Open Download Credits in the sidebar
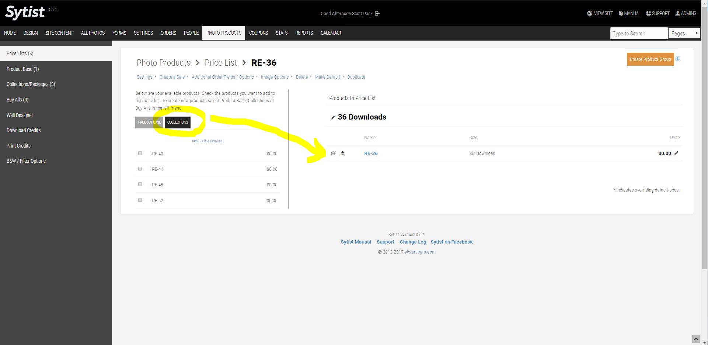Screen dimensions: 708x345 (24, 130)
